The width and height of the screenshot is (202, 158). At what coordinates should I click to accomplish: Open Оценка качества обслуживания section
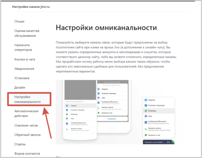[x=27, y=33]
